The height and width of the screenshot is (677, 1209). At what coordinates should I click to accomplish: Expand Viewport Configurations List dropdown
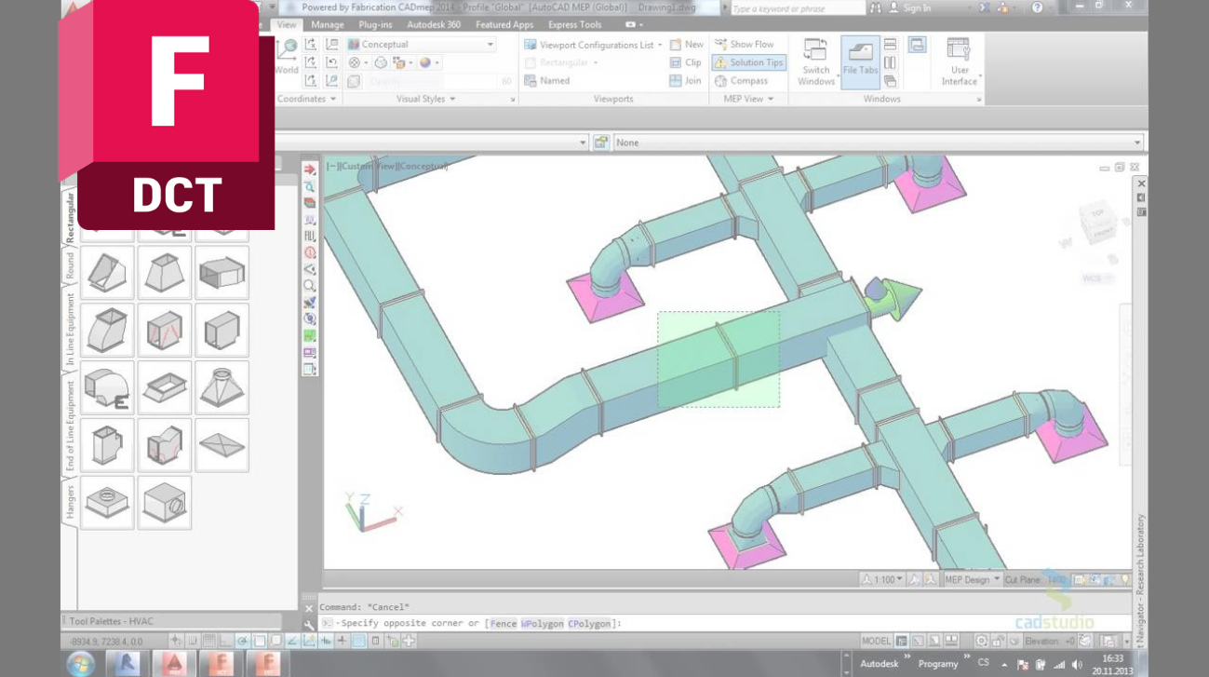(x=593, y=45)
